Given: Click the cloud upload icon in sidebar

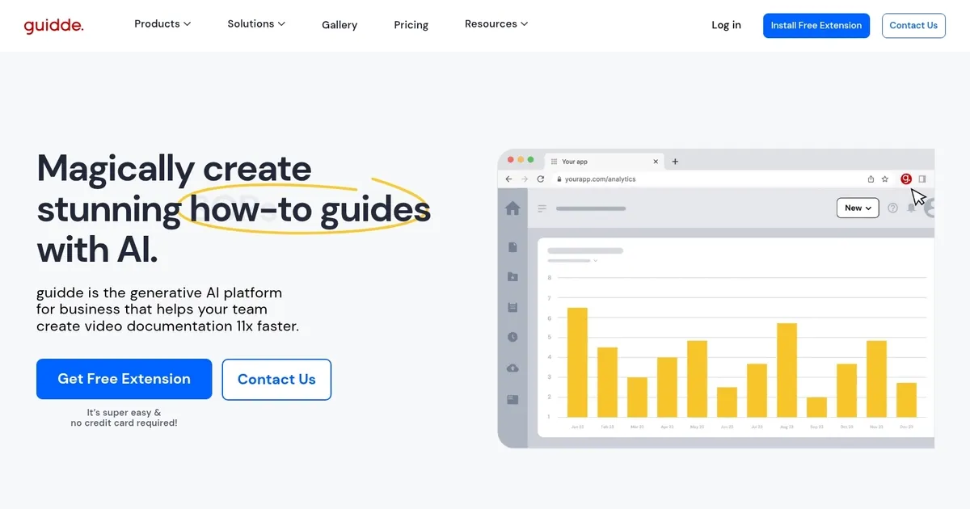Looking at the screenshot, I should (512, 368).
